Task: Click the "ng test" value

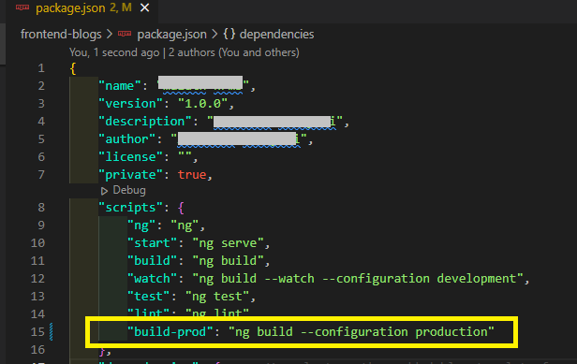Action: click(217, 297)
